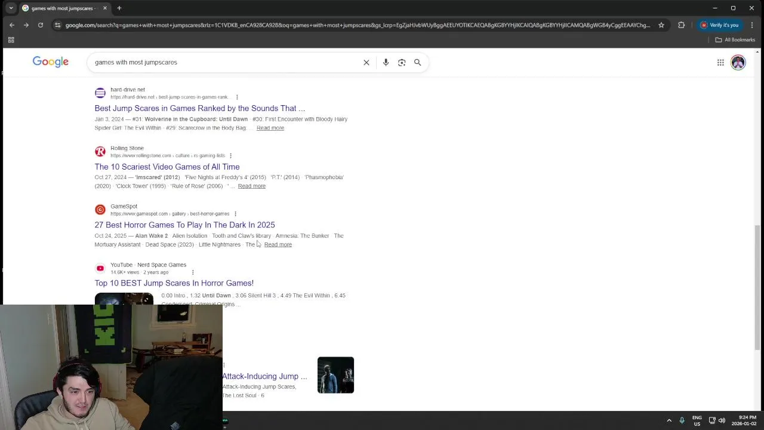Click the taskbar microphone icon
The image size is (764, 430).
(x=682, y=420)
